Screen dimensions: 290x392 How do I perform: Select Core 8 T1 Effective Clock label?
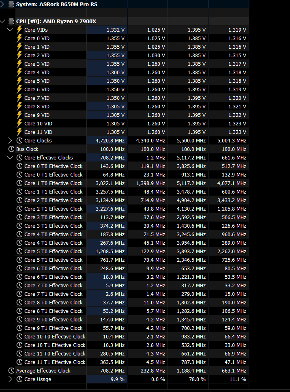[54, 311]
